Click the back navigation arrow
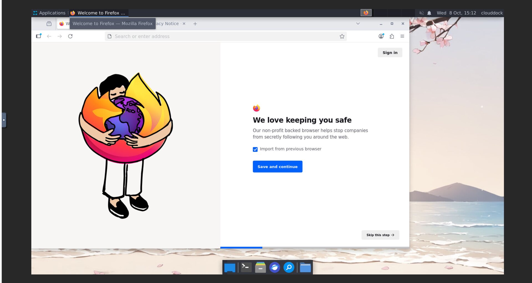Screen dimensions: 532x283 click(x=49, y=36)
